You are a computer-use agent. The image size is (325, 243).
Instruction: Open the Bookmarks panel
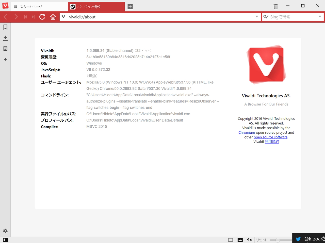coord(5,27)
